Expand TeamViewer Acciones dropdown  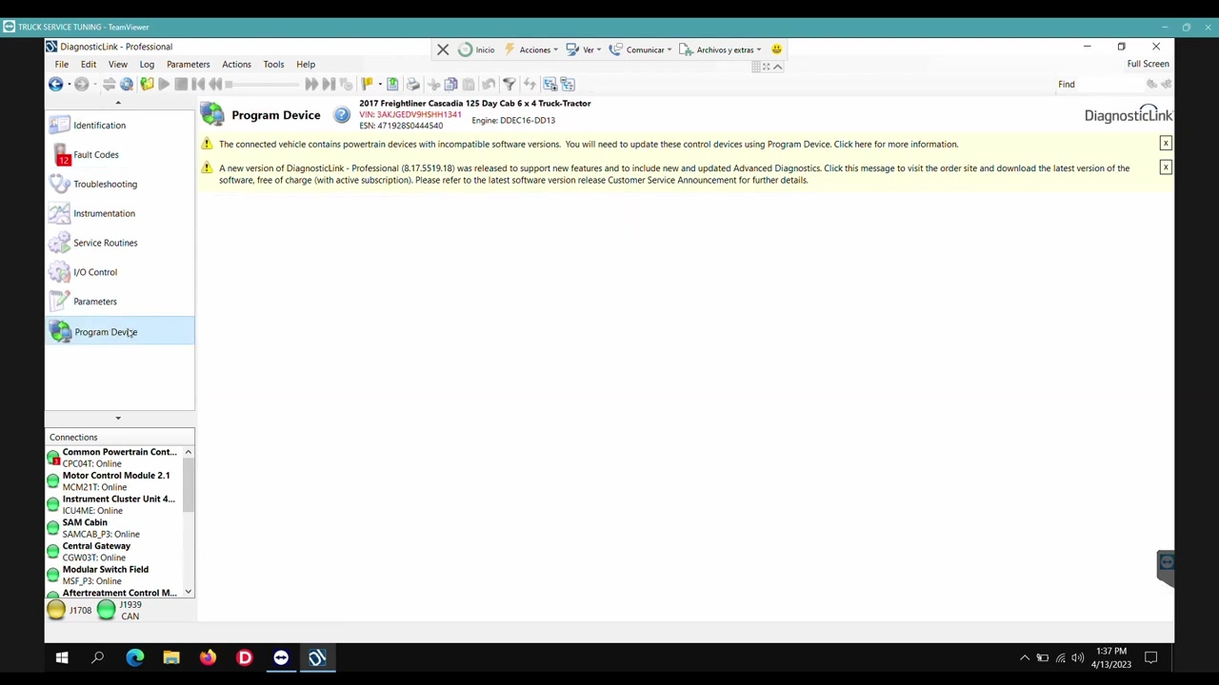pyautogui.click(x=532, y=49)
